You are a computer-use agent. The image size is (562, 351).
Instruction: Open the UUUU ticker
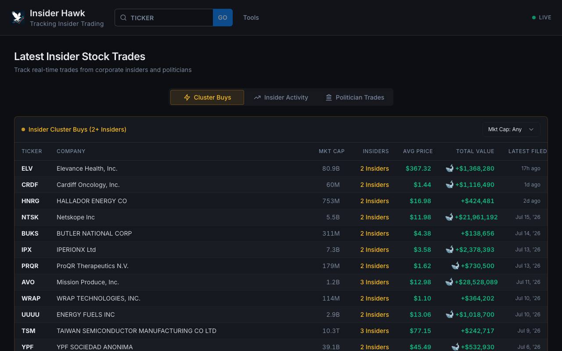30,315
